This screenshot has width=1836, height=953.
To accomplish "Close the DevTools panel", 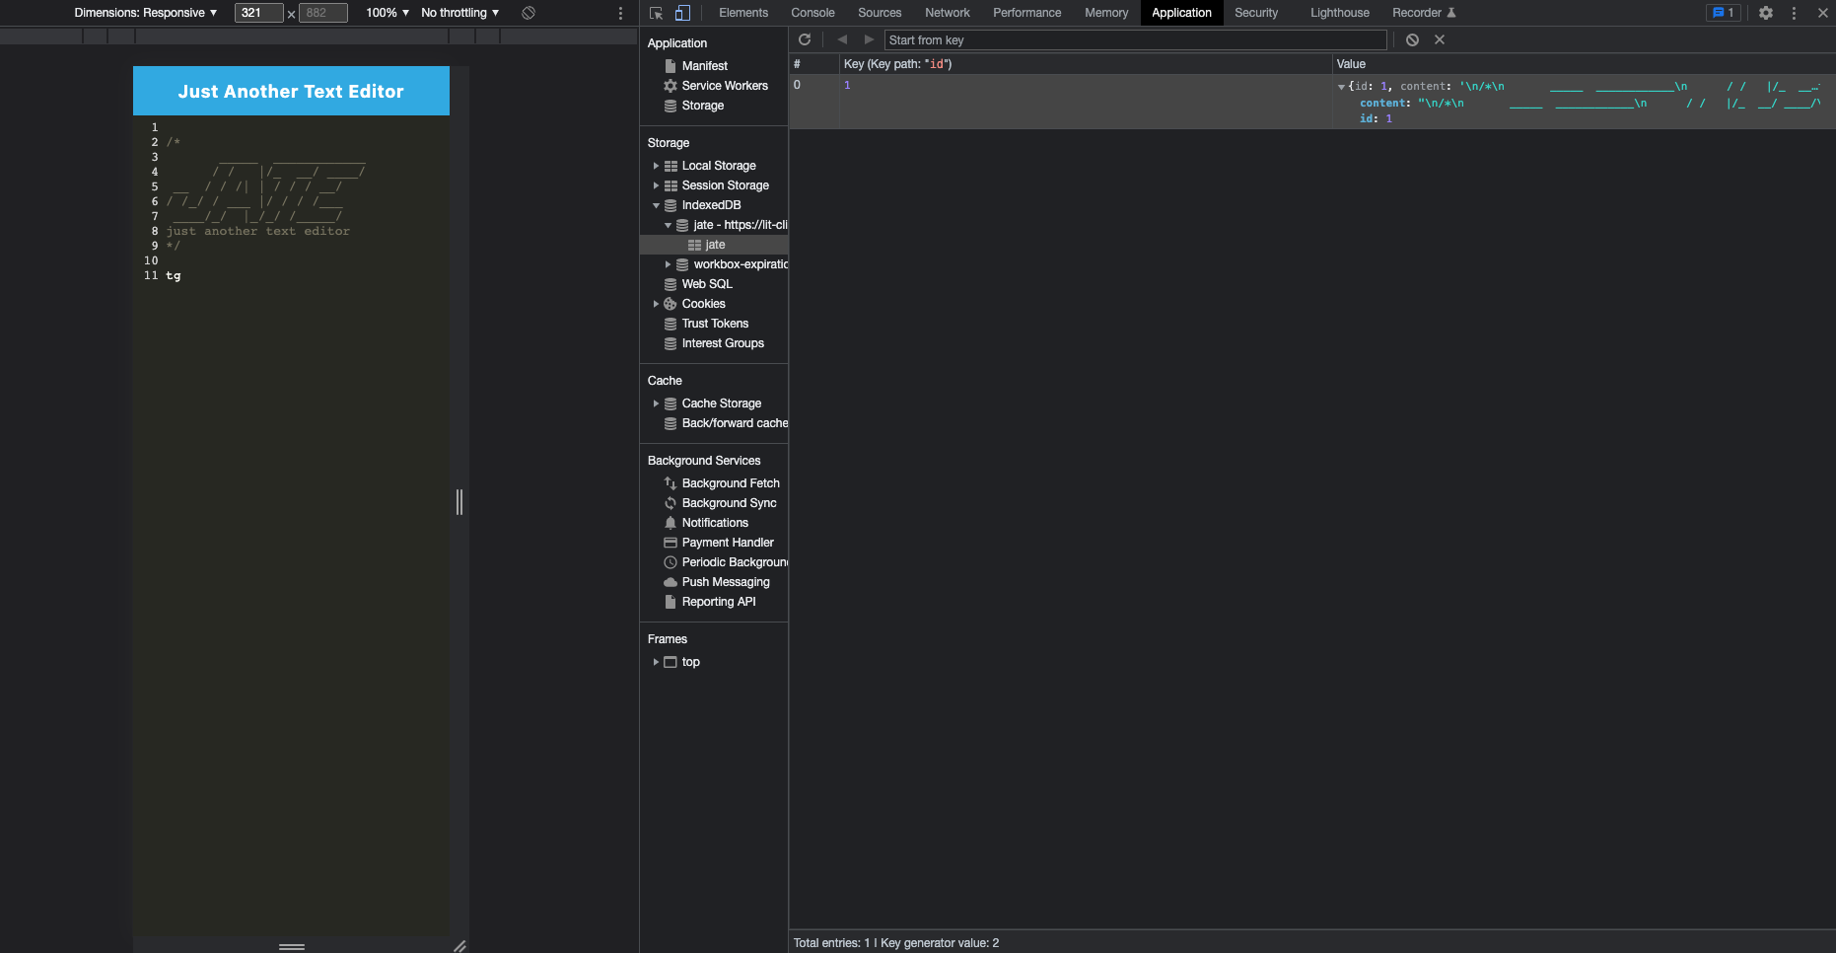I will click(1823, 13).
